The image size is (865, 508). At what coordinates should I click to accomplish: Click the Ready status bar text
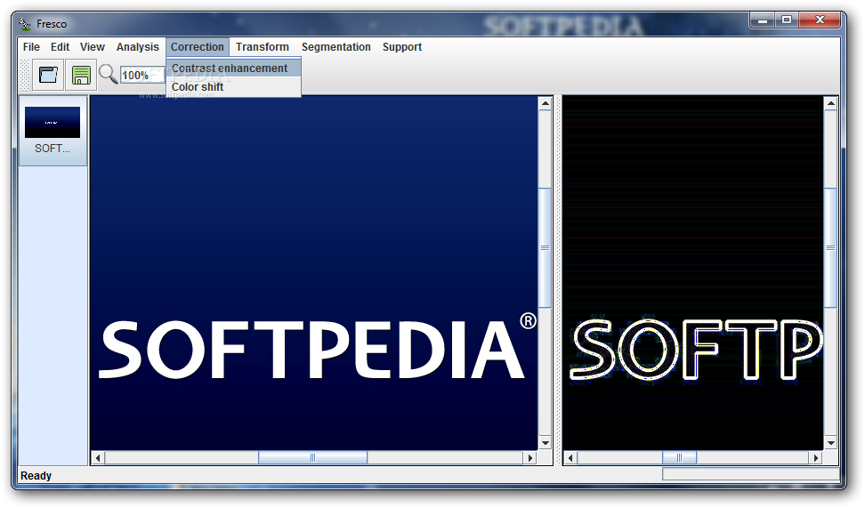(36, 475)
